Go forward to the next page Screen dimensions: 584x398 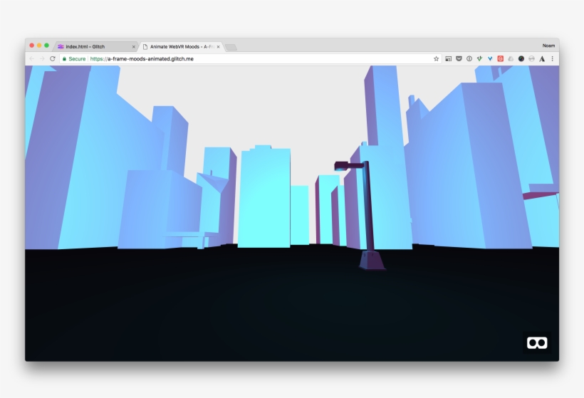click(x=42, y=59)
